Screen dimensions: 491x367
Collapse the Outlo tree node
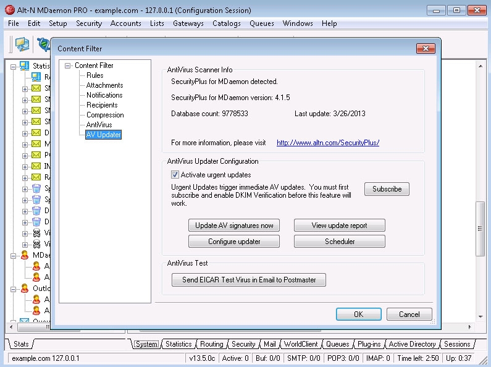click(x=13, y=289)
